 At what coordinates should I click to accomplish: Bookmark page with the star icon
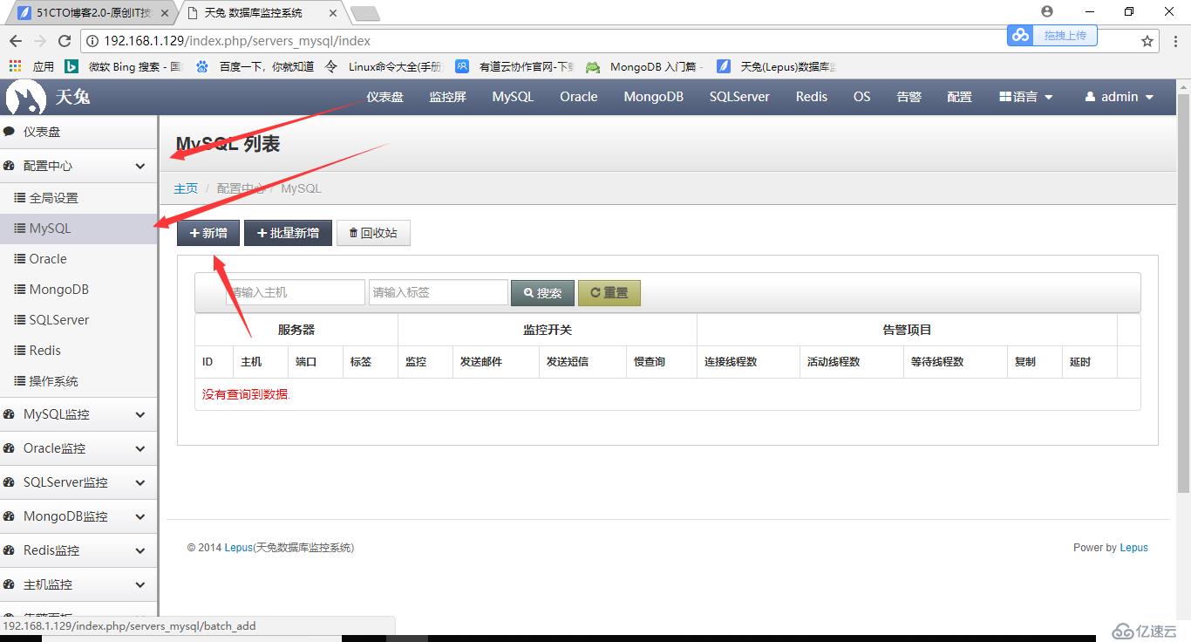pos(1147,41)
